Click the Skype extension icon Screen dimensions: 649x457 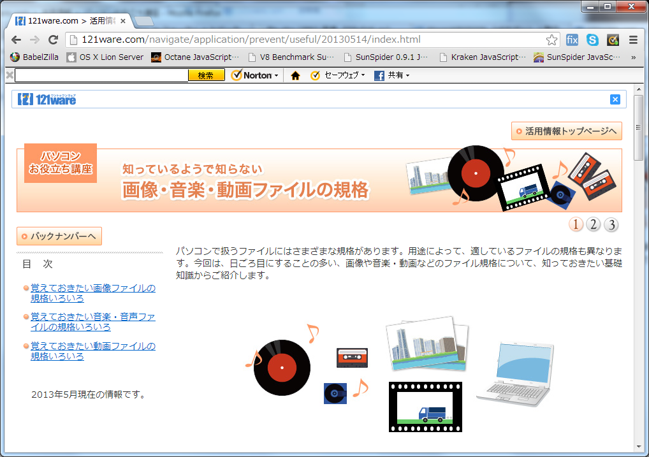pos(592,40)
